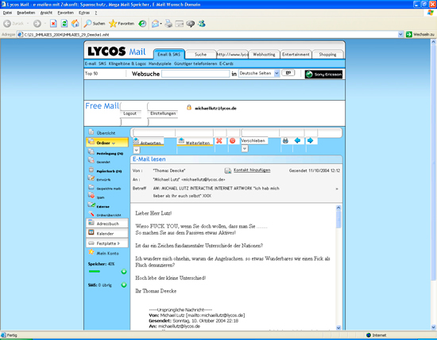Mark as spam with red circle icon
437x340 pixels.
pos(233,140)
